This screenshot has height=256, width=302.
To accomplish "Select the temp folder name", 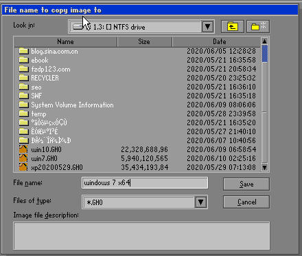I will (x=38, y=114).
